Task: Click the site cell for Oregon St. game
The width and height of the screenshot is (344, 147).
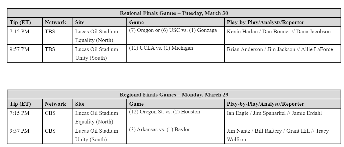Action: (97, 117)
